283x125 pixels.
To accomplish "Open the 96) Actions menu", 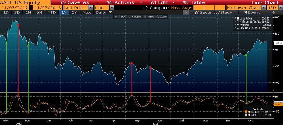I will click(120, 2).
